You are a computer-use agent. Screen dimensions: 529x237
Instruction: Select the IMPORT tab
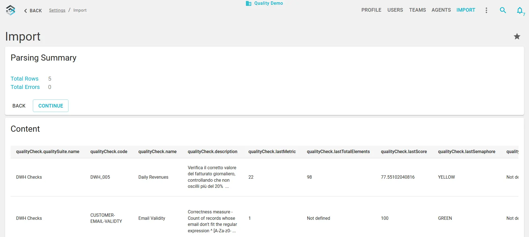click(x=466, y=10)
